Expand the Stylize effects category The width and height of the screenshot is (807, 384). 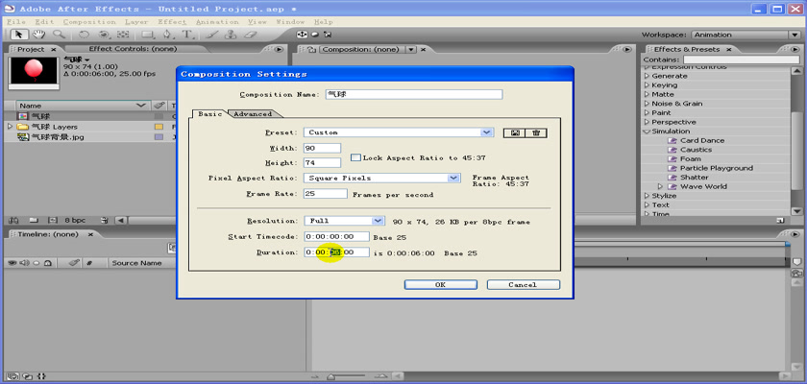click(x=648, y=196)
